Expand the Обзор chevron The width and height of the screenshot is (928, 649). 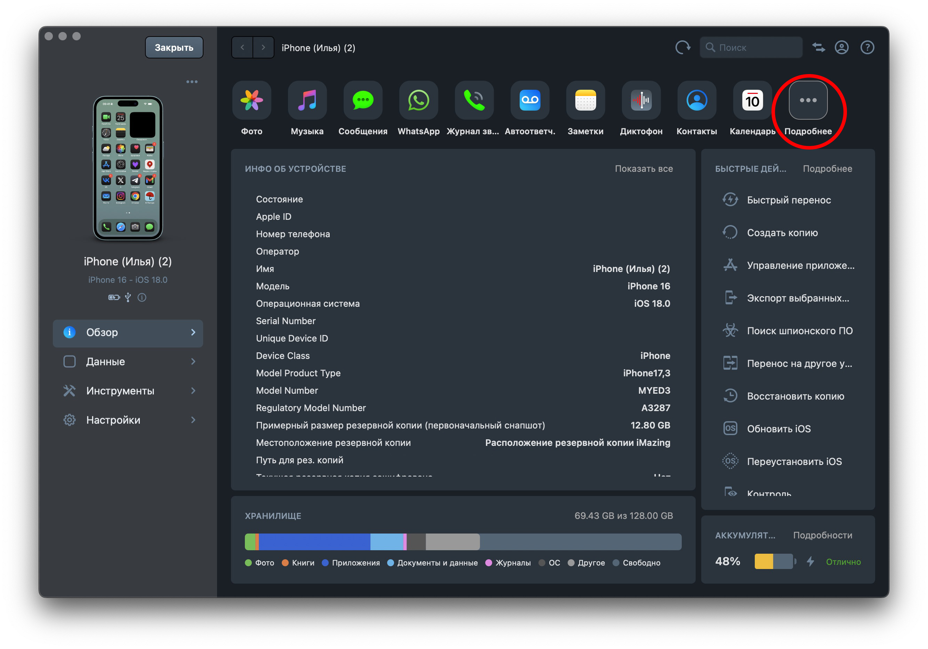193,332
